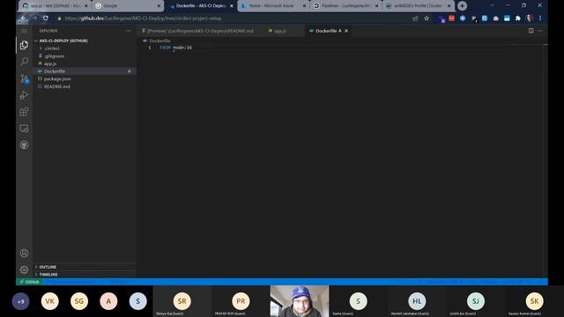Bookmark this page with the star icon

click(427, 18)
